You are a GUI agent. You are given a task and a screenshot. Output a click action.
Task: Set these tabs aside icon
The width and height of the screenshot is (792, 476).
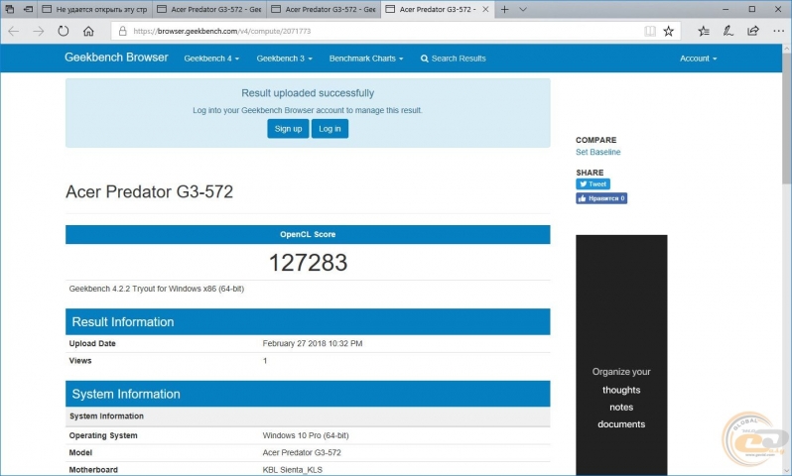tap(28, 9)
